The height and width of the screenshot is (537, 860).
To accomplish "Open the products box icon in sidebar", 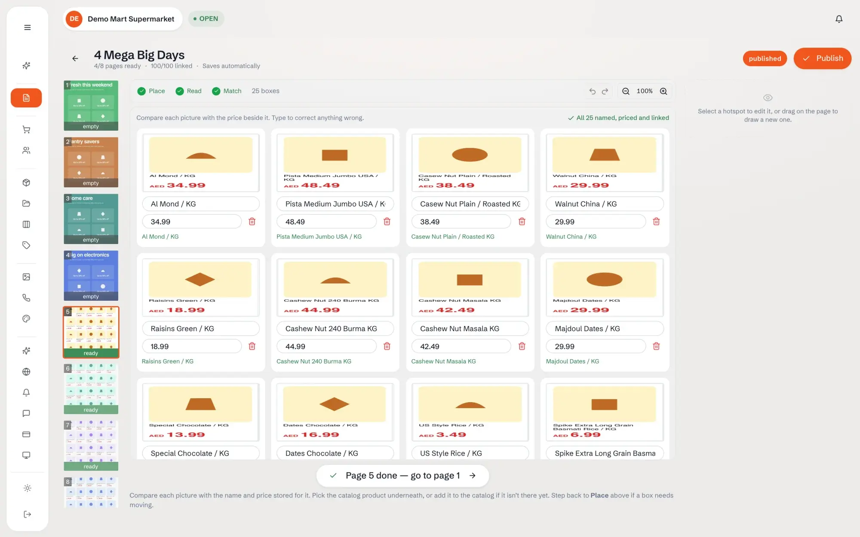I will 26,183.
